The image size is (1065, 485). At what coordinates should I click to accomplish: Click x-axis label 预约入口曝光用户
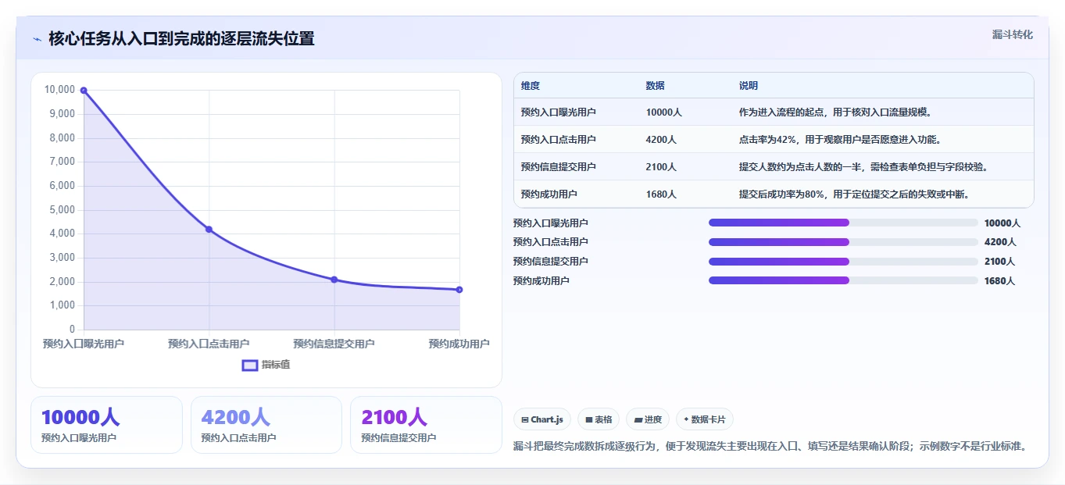pos(84,344)
